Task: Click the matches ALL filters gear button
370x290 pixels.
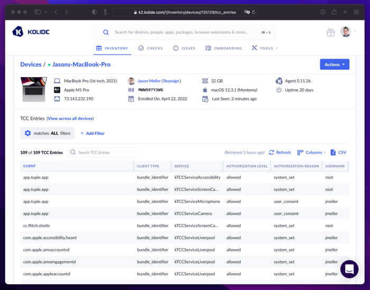Action: point(47,133)
